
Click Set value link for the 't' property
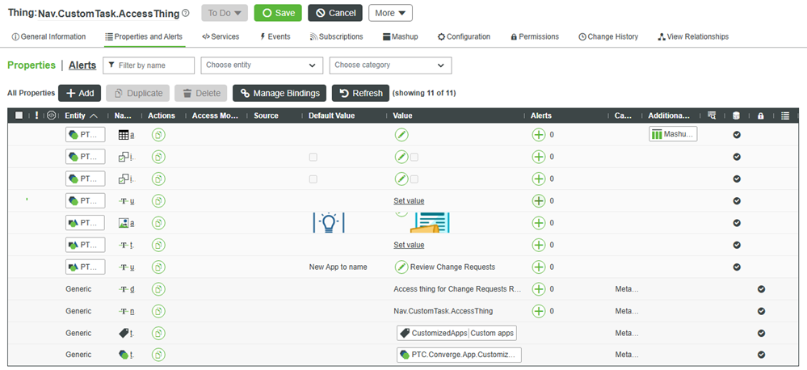tap(410, 245)
